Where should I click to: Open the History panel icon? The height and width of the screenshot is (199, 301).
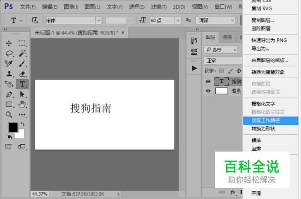(194, 41)
